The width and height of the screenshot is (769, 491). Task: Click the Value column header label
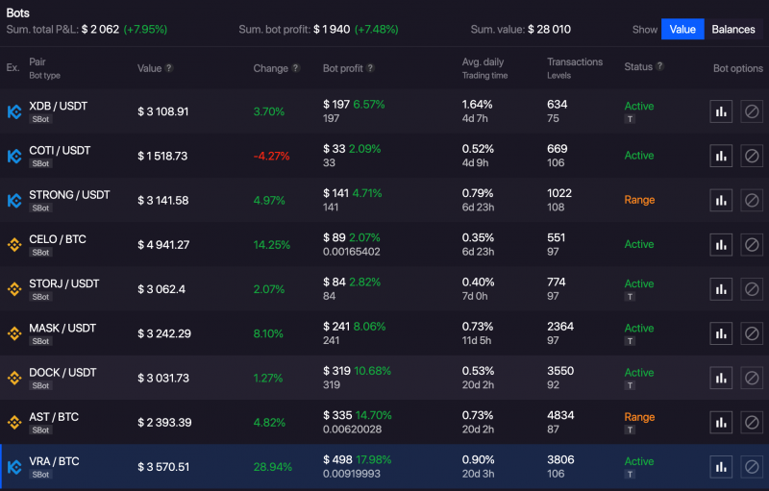point(150,68)
